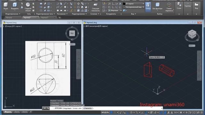Click the Гладкий объект (Smooth object) tool

[x=28, y=7]
